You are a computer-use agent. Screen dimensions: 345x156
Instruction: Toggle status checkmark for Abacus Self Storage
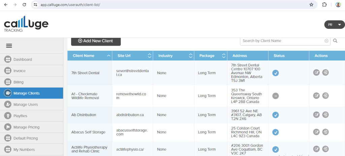click(275, 132)
